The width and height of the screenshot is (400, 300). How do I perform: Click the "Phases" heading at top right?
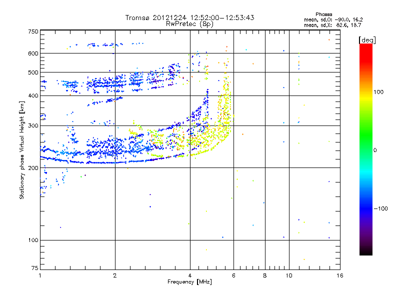[x=323, y=14]
